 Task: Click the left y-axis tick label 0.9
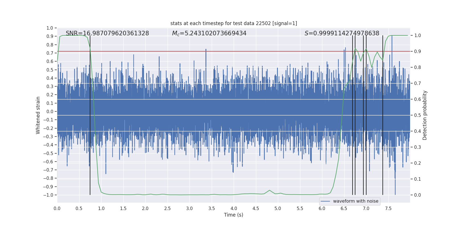pos(50,36)
